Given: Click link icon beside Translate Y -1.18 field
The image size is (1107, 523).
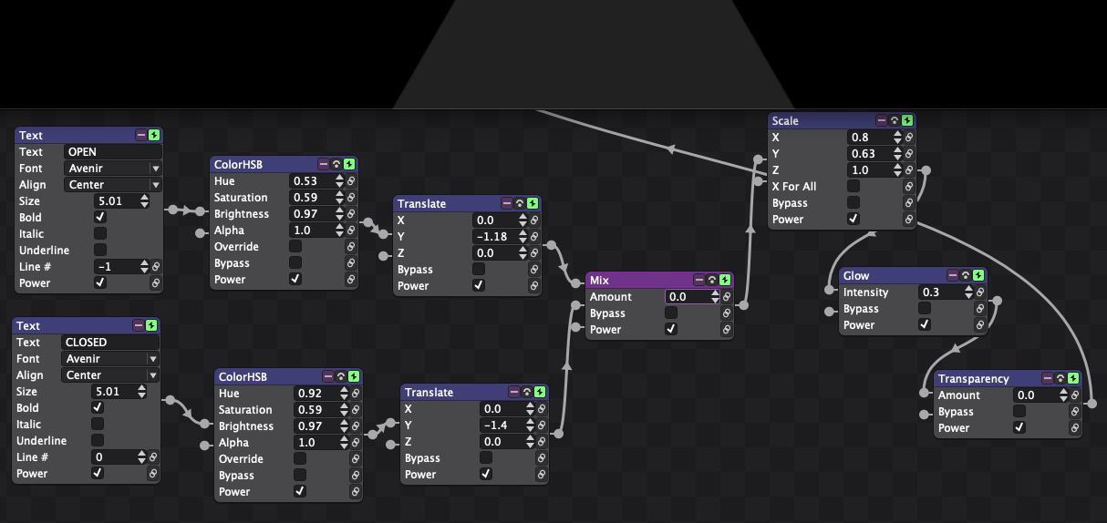Looking at the screenshot, I should pyautogui.click(x=534, y=237).
